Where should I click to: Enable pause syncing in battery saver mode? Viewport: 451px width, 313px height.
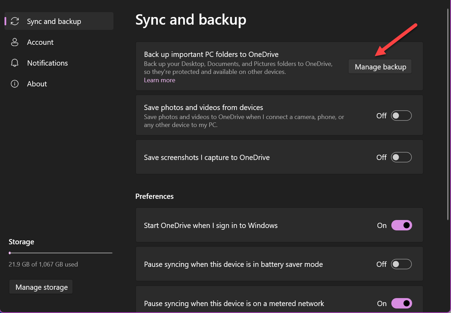click(x=401, y=264)
